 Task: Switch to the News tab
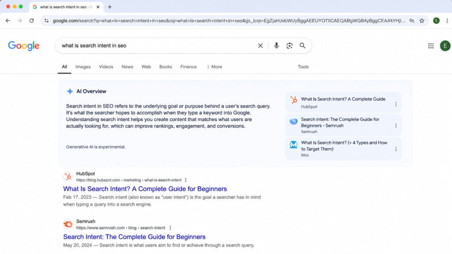(x=127, y=67)
